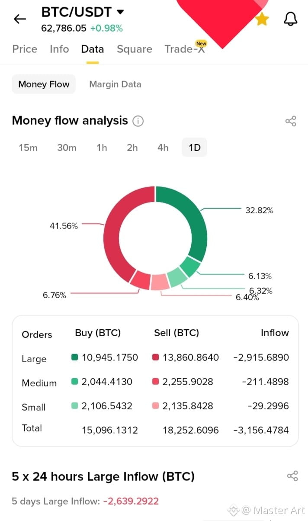Switch to the Square tab
308x521 pixels.
(x=135, y=49)
